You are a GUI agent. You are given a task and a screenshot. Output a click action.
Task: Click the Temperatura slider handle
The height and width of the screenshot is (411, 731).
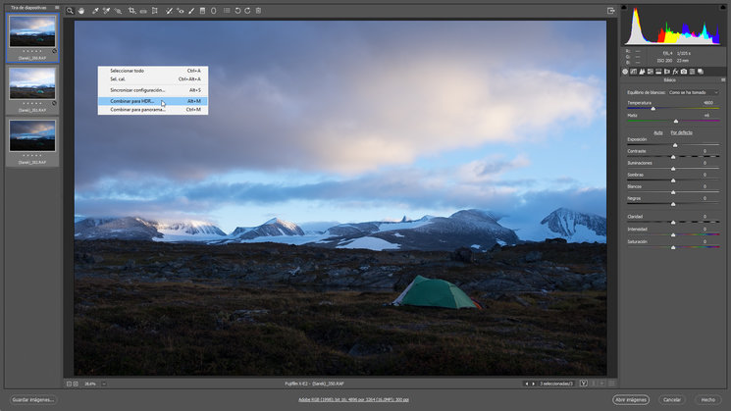653,108
